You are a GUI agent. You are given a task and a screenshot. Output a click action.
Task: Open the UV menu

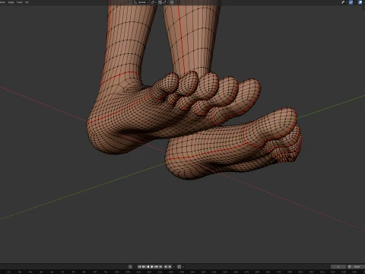[27, 2]
